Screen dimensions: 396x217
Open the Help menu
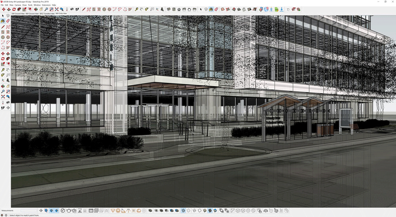pyautogui.click(x=54, y=5)
